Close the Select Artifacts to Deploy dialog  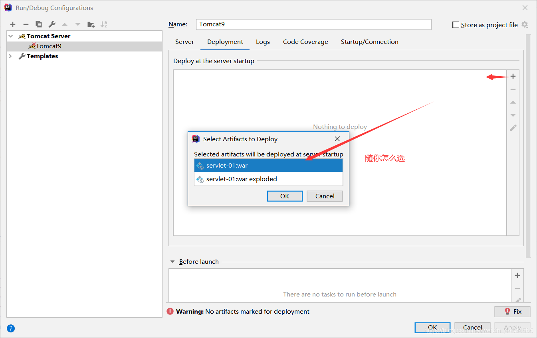click(337, 139)
